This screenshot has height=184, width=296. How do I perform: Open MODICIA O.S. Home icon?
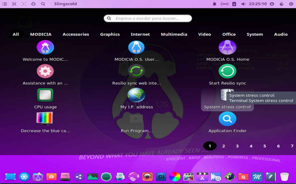point(227,47)
